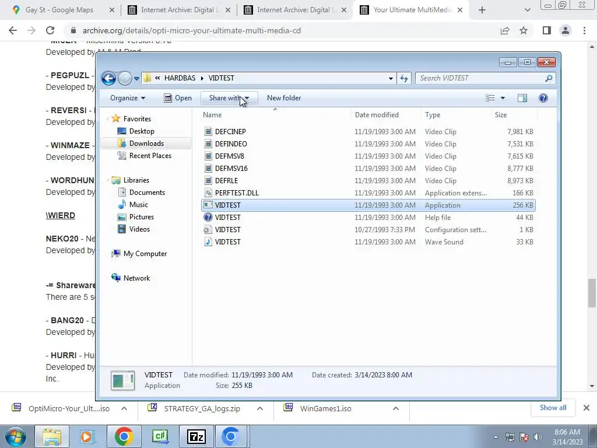The width and height of the screenshot is (597, 448).
Task: Select the VIDTEST Help file icon
Action: pos(208,218)
